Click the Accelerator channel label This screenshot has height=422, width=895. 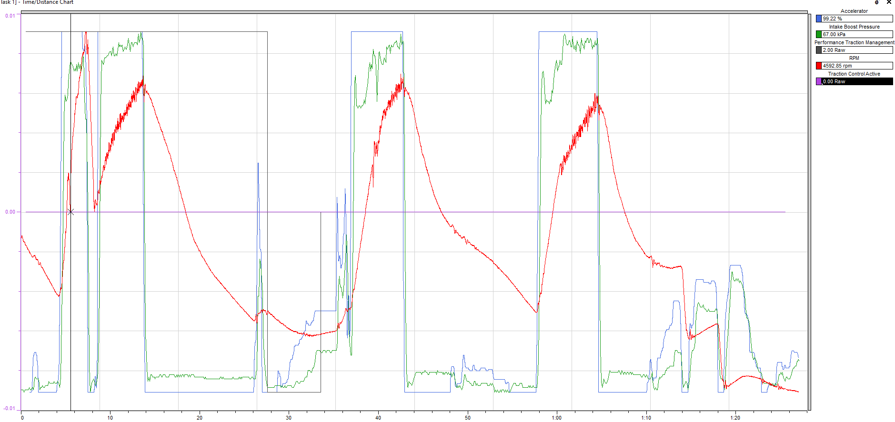point(854,11)
